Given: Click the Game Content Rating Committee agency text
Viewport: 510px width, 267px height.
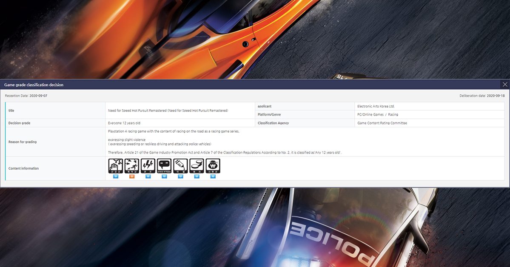Looking at the screenshot, I should point(382,123).
